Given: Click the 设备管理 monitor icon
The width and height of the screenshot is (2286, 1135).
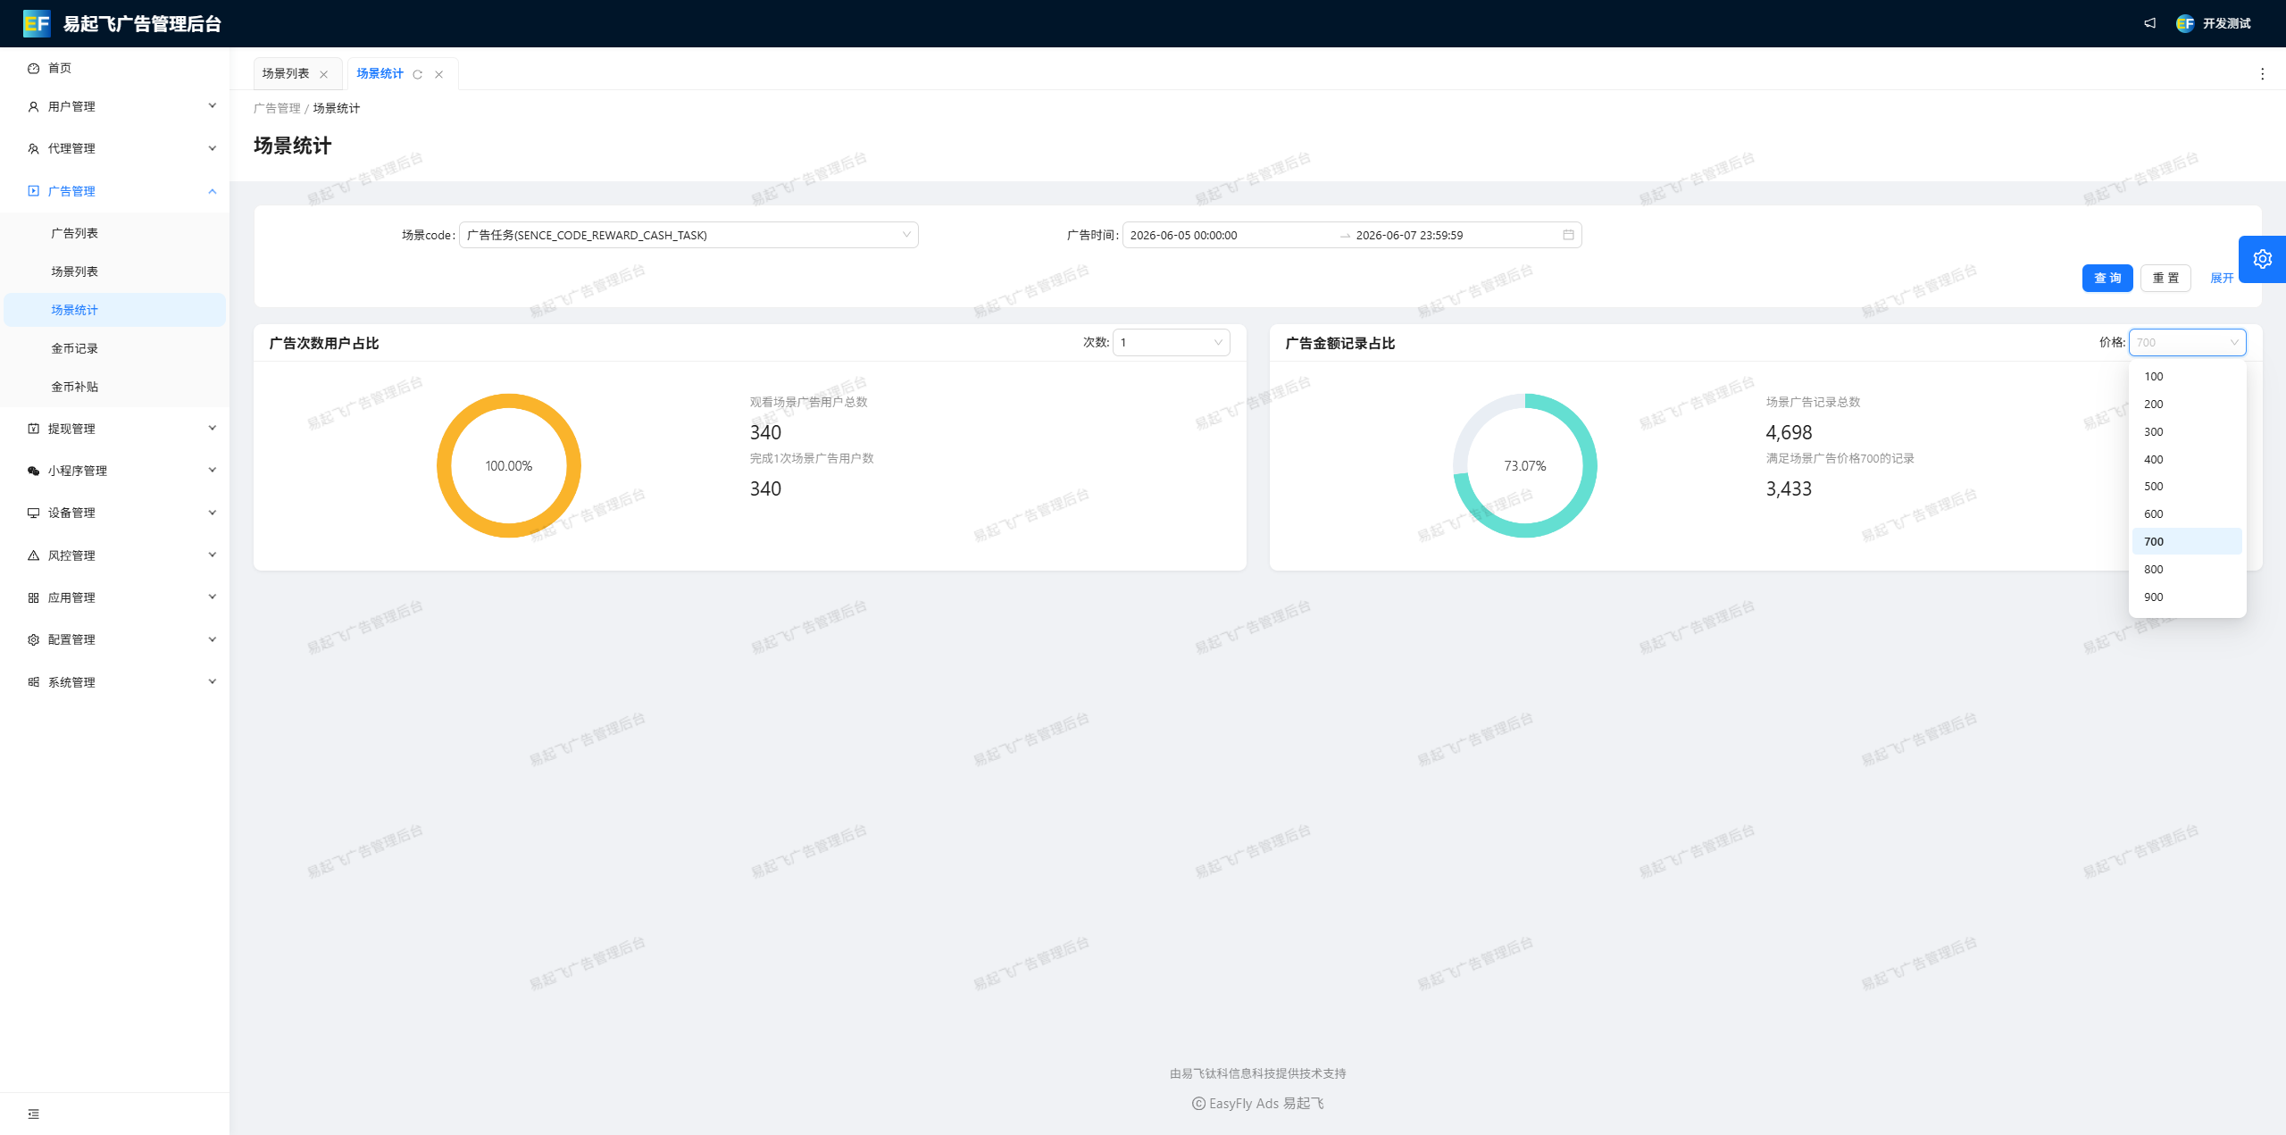Looking at the screenshot, I should [x=33, y=513].
